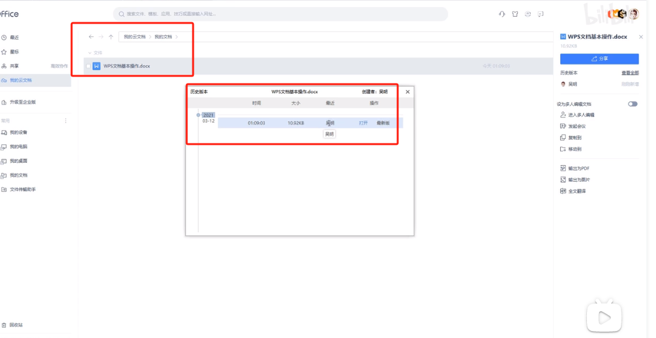Click 移动到 move option
656x338 pixels.
[571, 149]
